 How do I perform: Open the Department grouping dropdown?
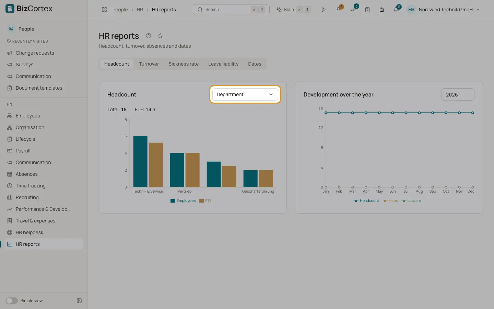[245, 94]
